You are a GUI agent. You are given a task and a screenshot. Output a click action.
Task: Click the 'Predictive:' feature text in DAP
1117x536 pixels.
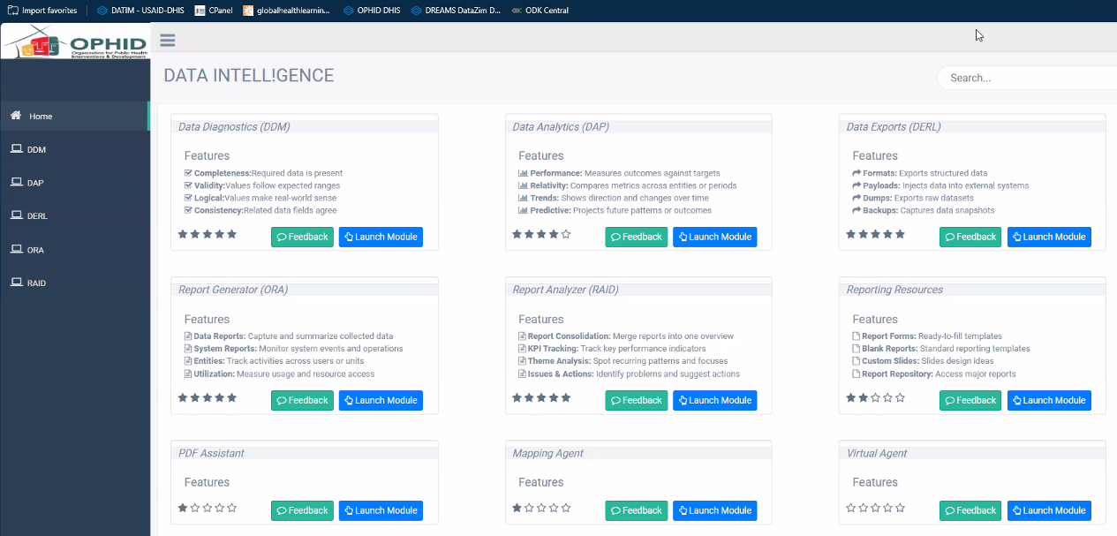[x=550, y=210]
